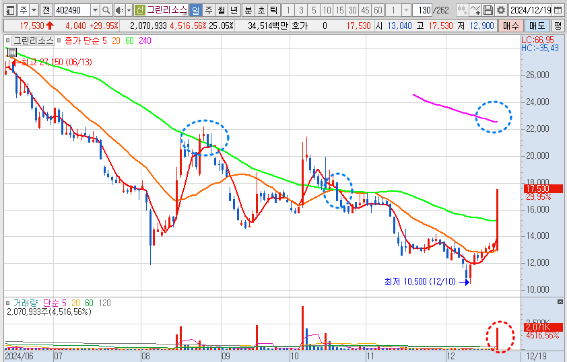Select the 1 interval button
Viewport: 567px width, 362px height.
(288, 10)
